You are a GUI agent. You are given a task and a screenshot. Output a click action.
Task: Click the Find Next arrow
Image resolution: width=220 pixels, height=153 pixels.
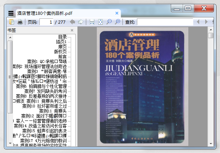point(206,22)
